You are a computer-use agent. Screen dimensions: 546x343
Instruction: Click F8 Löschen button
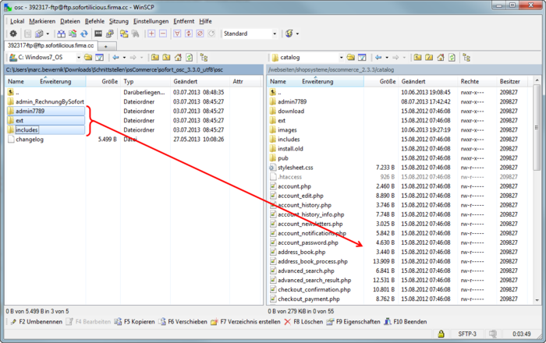[x=303, y=322]
